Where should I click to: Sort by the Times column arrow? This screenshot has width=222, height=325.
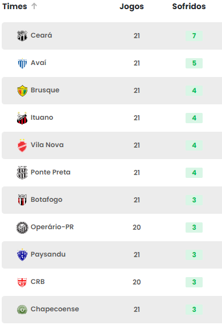(34, 6)
